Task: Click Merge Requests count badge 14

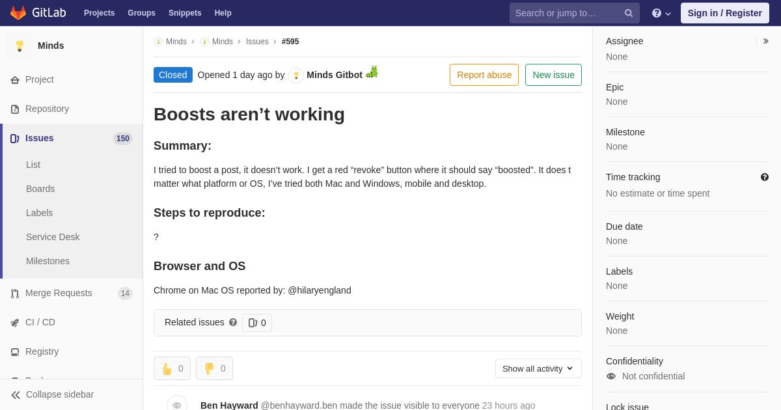Action: pyautogui.click(x=125, y=294)
